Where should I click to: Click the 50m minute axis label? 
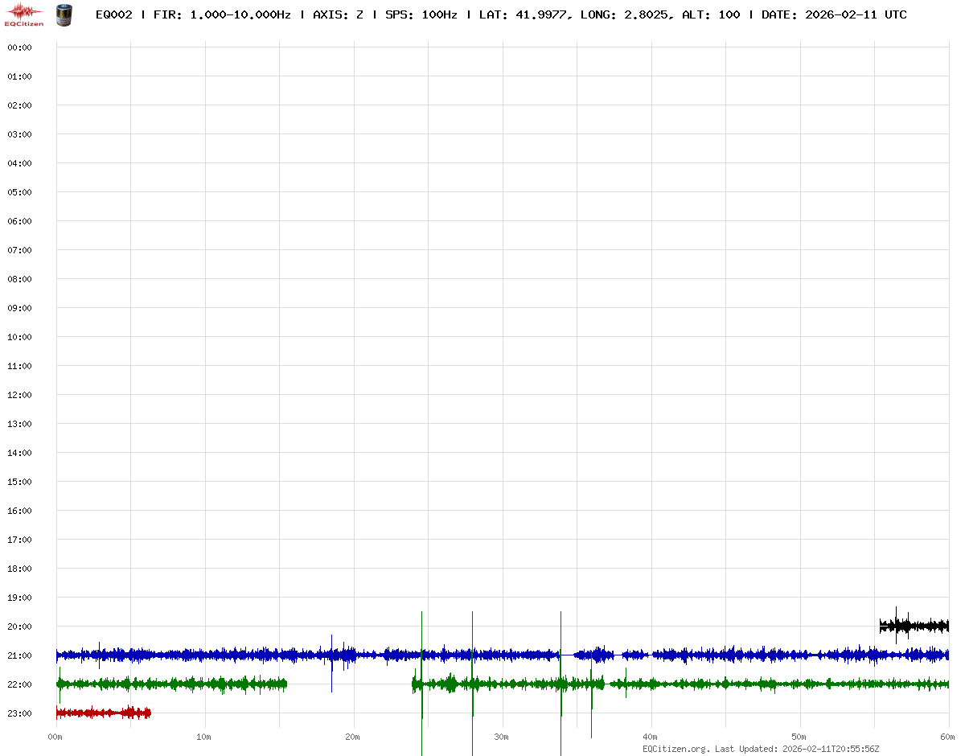pos(799,737)
